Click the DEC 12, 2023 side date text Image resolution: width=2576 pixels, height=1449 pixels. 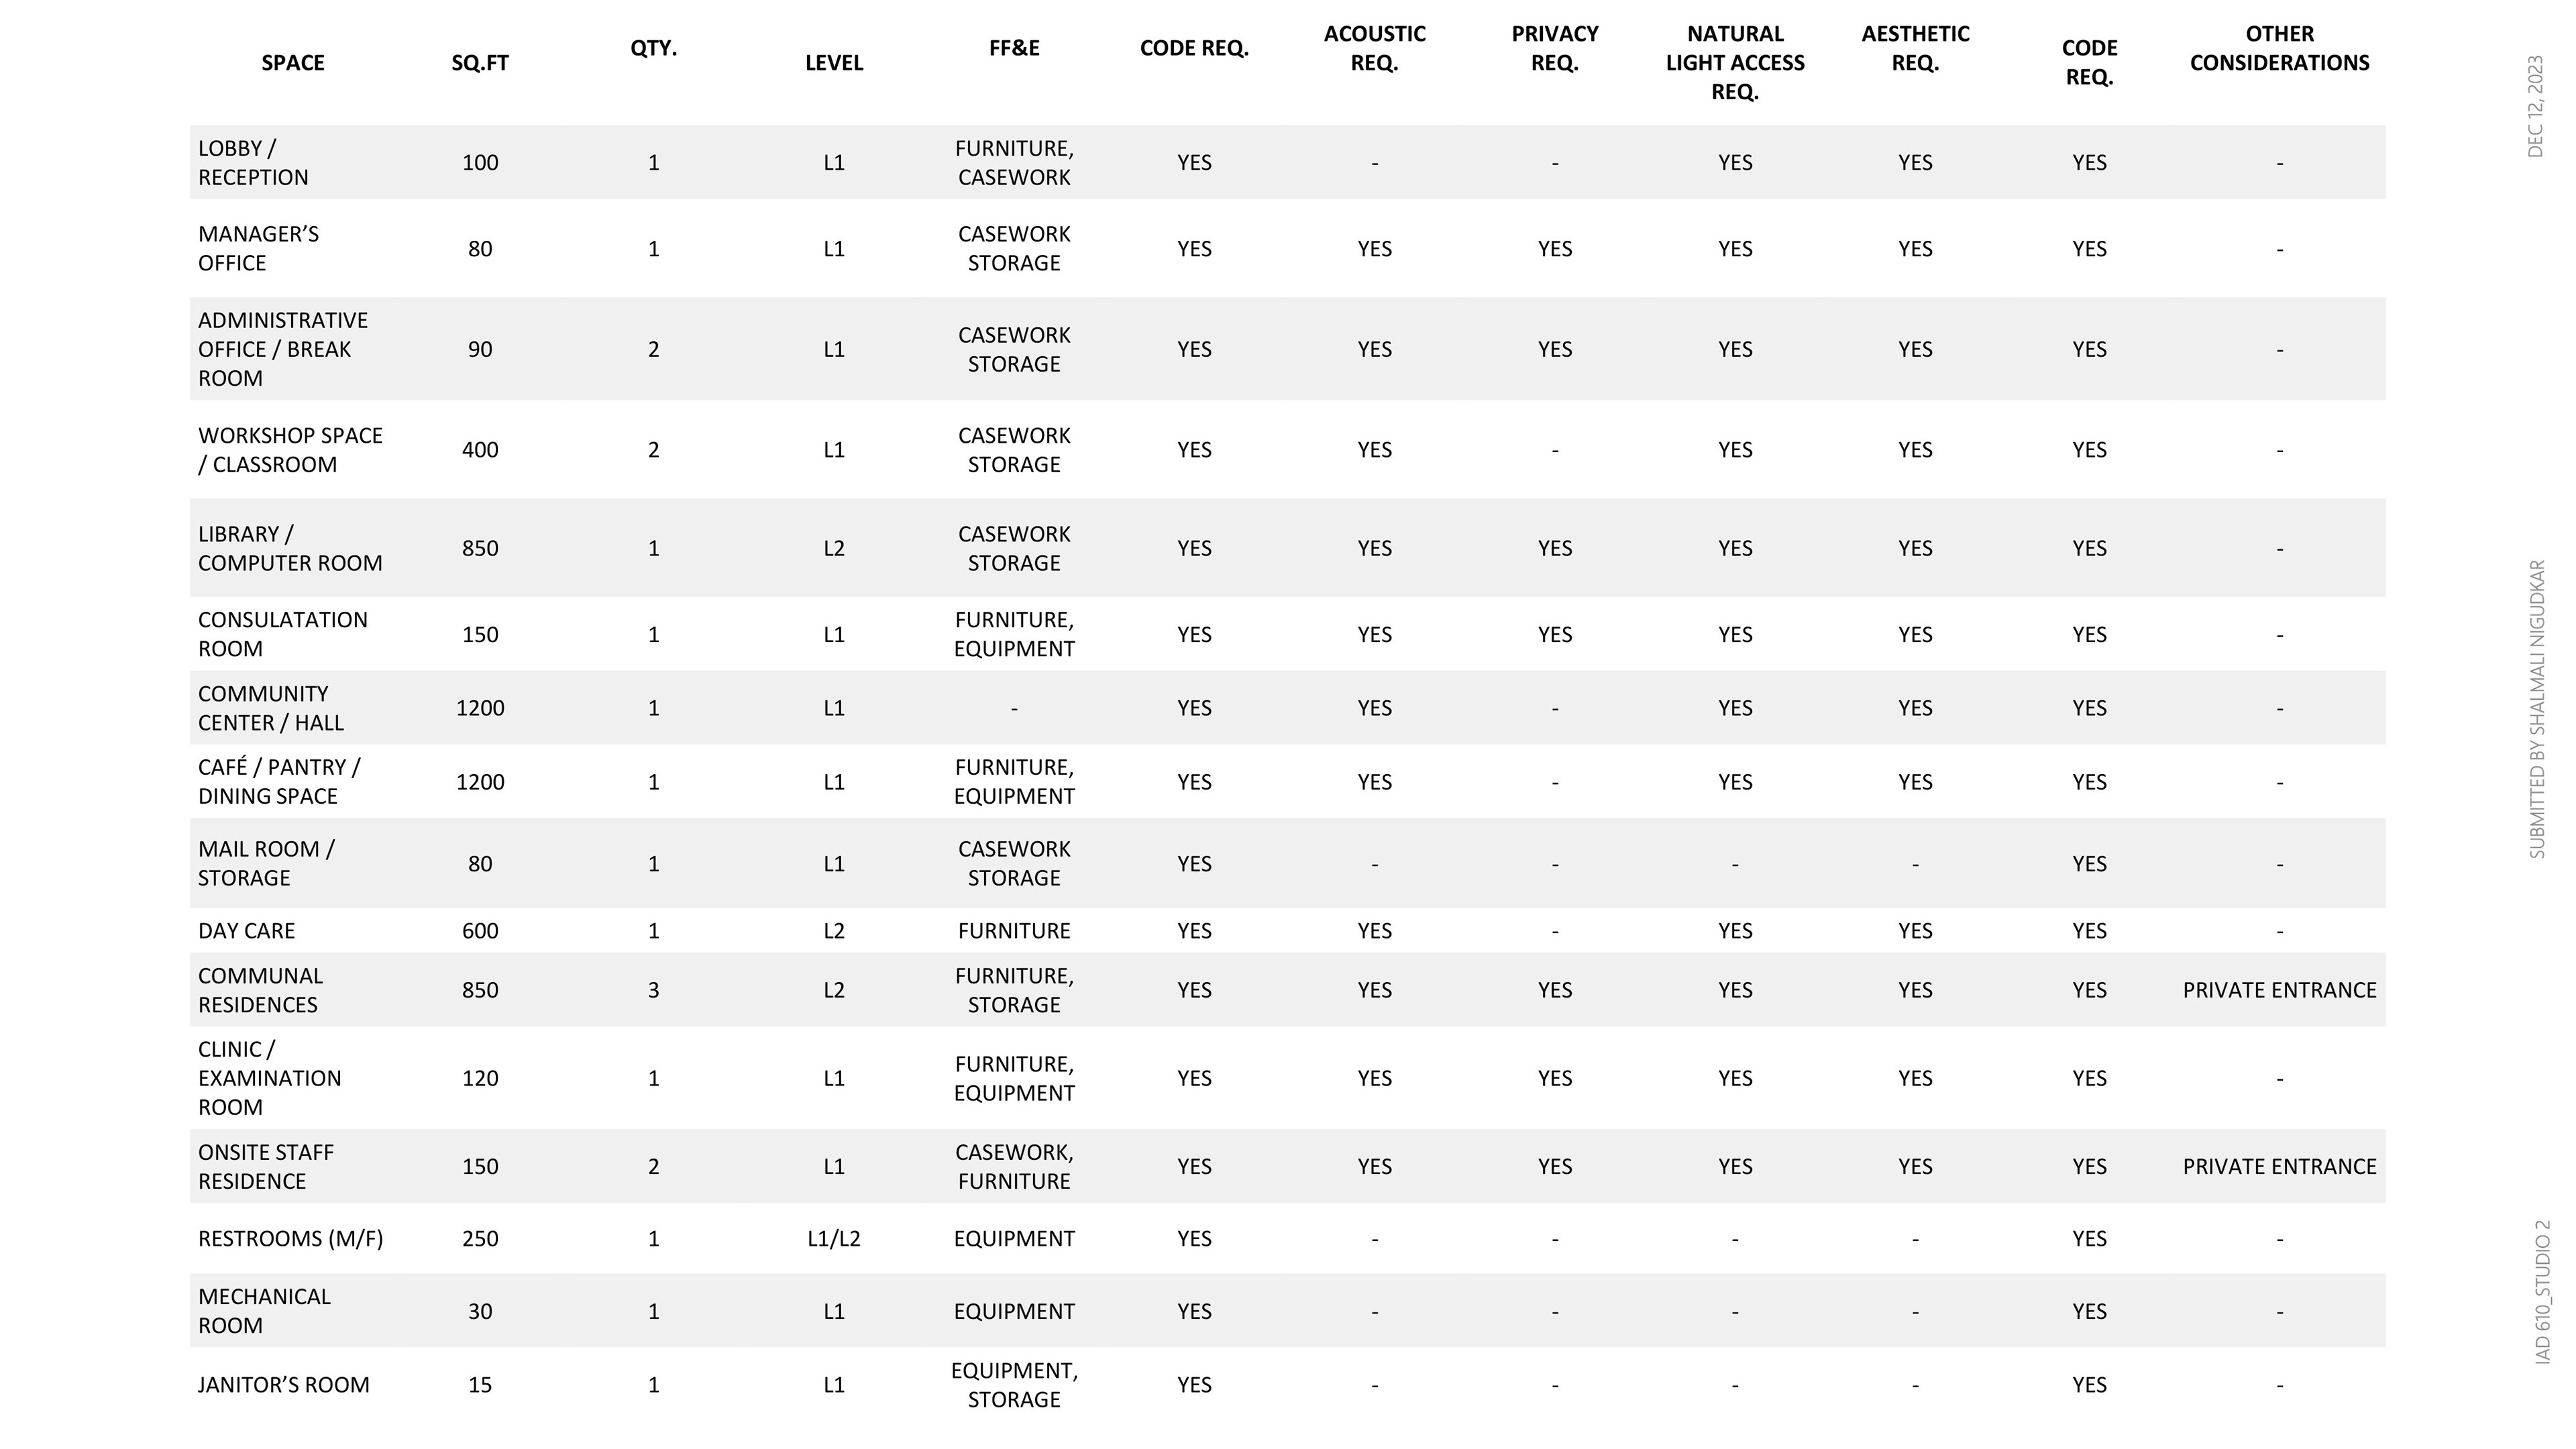[2535, 106]
